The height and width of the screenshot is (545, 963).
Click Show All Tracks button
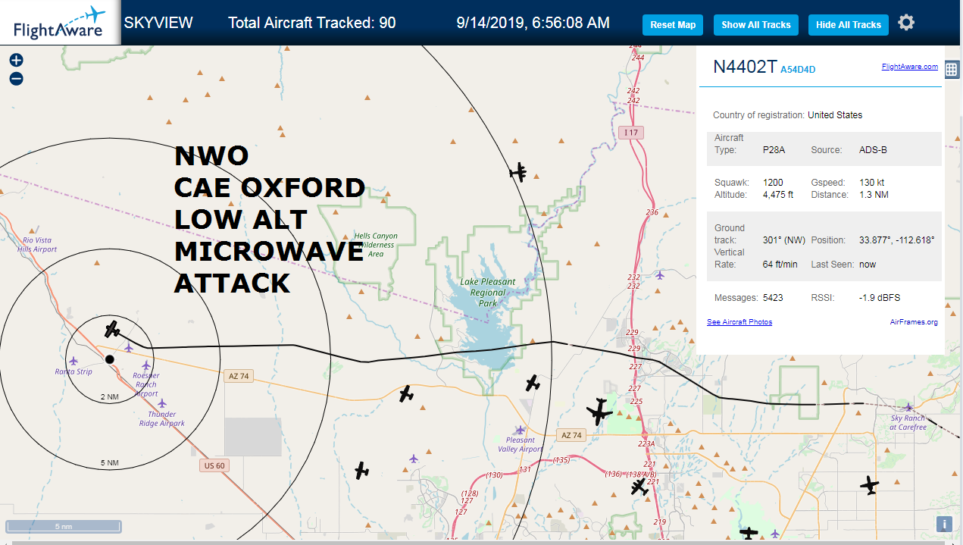tap(756, 25)
